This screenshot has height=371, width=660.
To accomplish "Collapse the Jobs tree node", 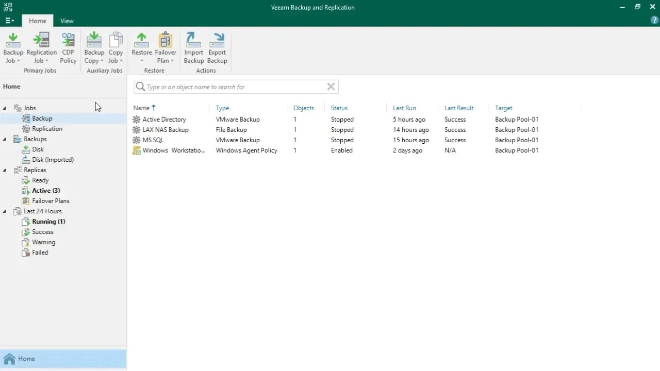I will (x=5, y=108).
